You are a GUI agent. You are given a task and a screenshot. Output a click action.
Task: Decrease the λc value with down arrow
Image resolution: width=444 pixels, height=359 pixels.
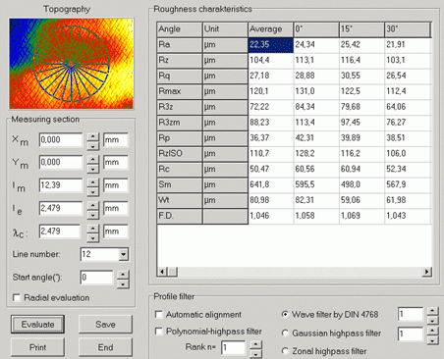(93, 237)
